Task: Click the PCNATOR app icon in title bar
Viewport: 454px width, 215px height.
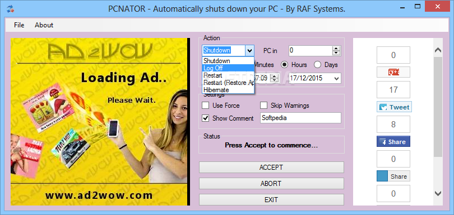Action: point(11,9)
